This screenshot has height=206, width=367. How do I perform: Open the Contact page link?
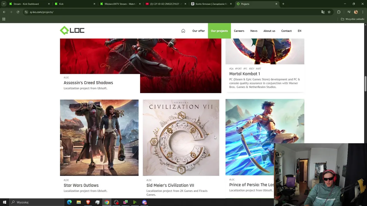pos(286,31)
